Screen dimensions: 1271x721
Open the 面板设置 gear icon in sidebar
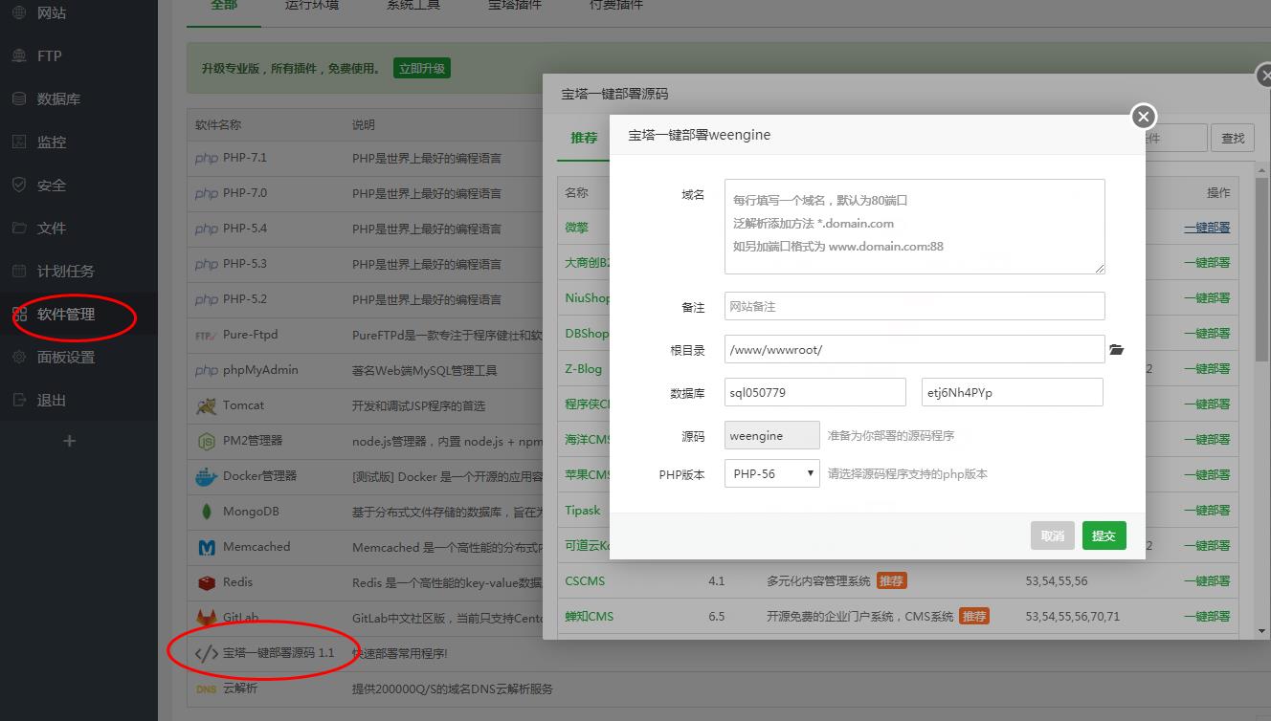pyautogui.click(x=19, y=357)
